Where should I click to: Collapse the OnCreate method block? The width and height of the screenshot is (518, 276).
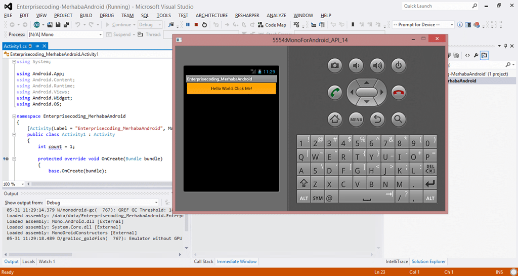pos(14,159)
